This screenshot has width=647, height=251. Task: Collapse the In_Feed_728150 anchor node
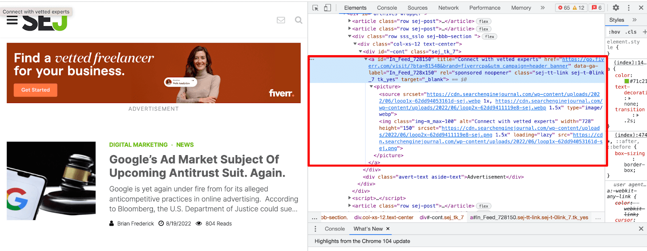click(366, 59)
